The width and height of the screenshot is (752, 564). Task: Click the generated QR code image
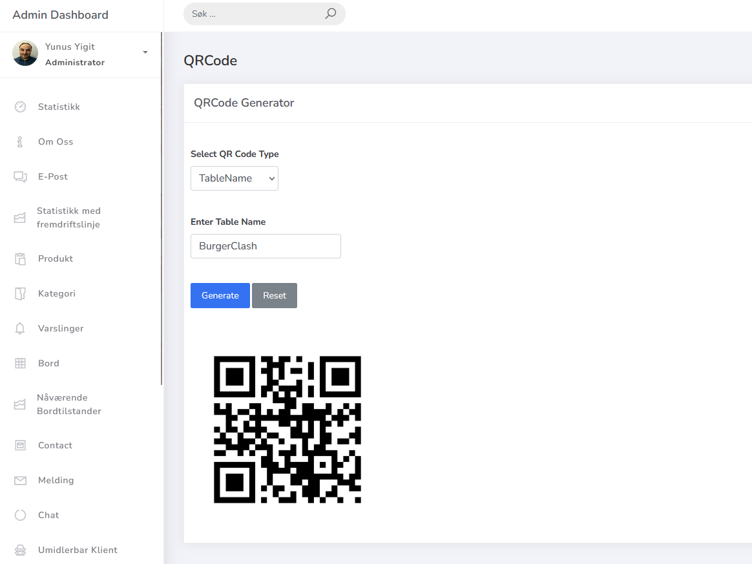pyautogui.click(x=287, y=430)
